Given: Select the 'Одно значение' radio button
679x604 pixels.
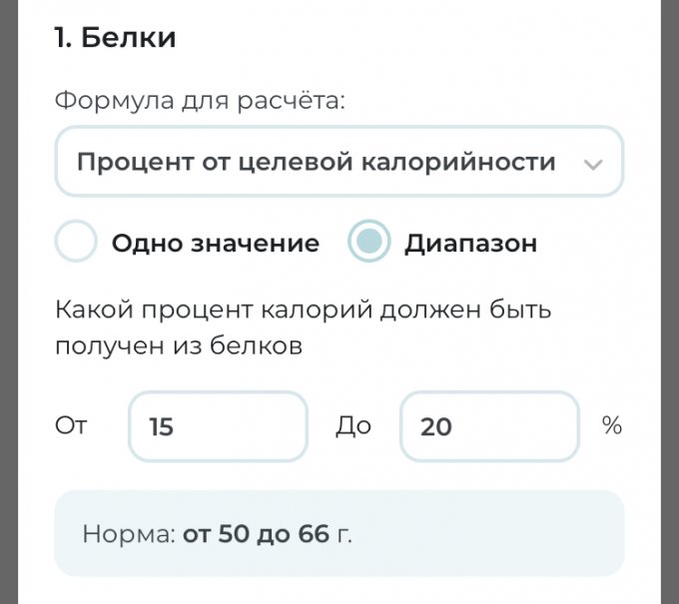Looking at the screenshot, I should click(x=77, y=243).
